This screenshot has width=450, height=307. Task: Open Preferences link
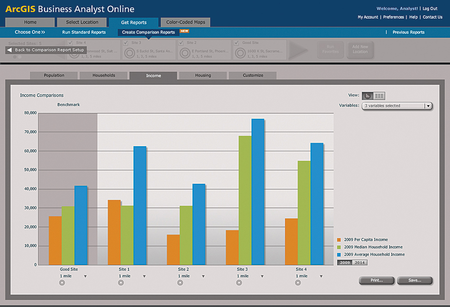pyautogui.click(x=393, y=17)
